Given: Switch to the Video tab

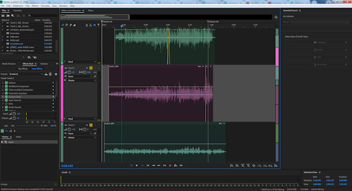Looking at the screenshot, I should coord(19,137).
